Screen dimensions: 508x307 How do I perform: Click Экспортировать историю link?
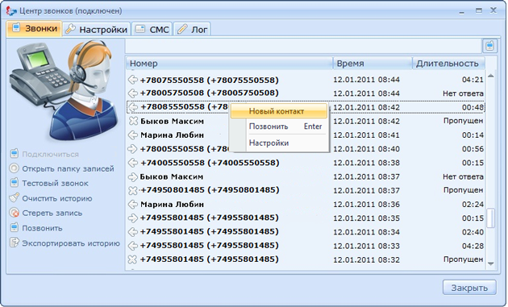pos(71,243)
